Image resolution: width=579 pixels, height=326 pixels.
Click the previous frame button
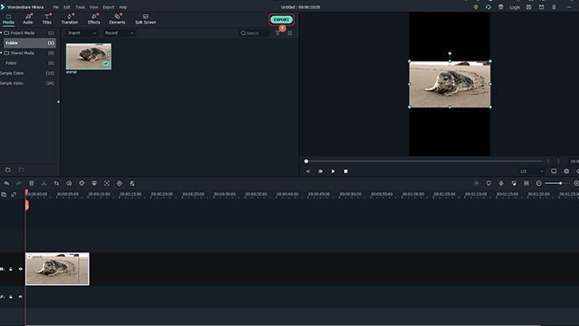pos(308,171)
